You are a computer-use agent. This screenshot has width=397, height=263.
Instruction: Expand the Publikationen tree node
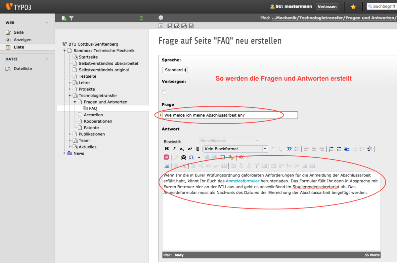pos(70,134)
